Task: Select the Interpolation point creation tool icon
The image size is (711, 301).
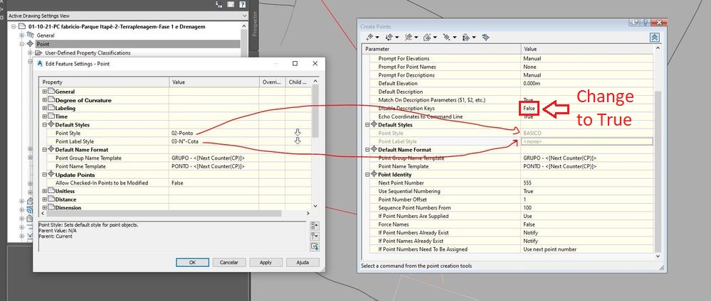Action: coord(447,37)
